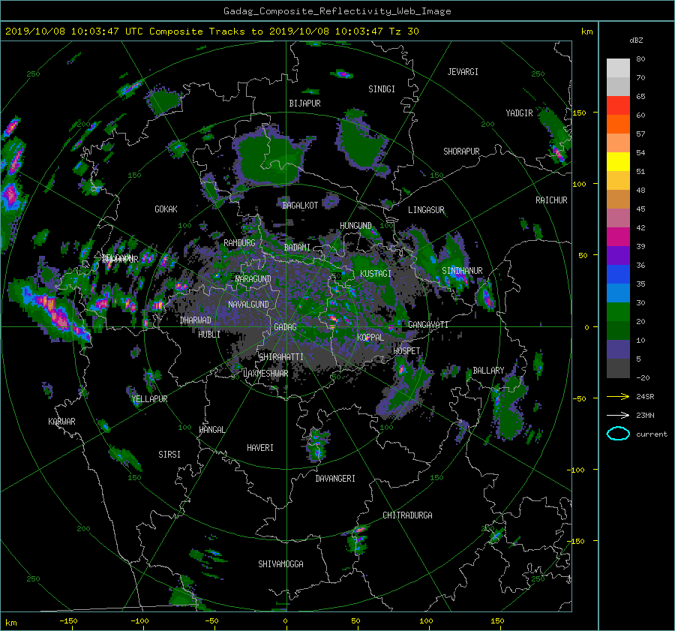Click the DHARWAD town name
The image size is (675, 631).
(x=196, y=320)
